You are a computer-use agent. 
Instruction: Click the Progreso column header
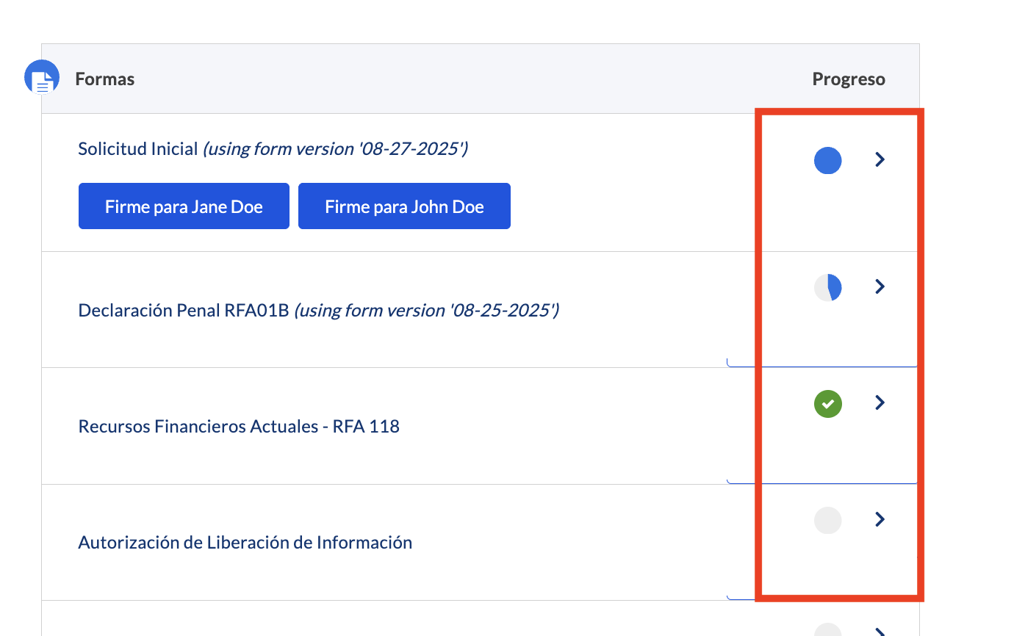849,79
